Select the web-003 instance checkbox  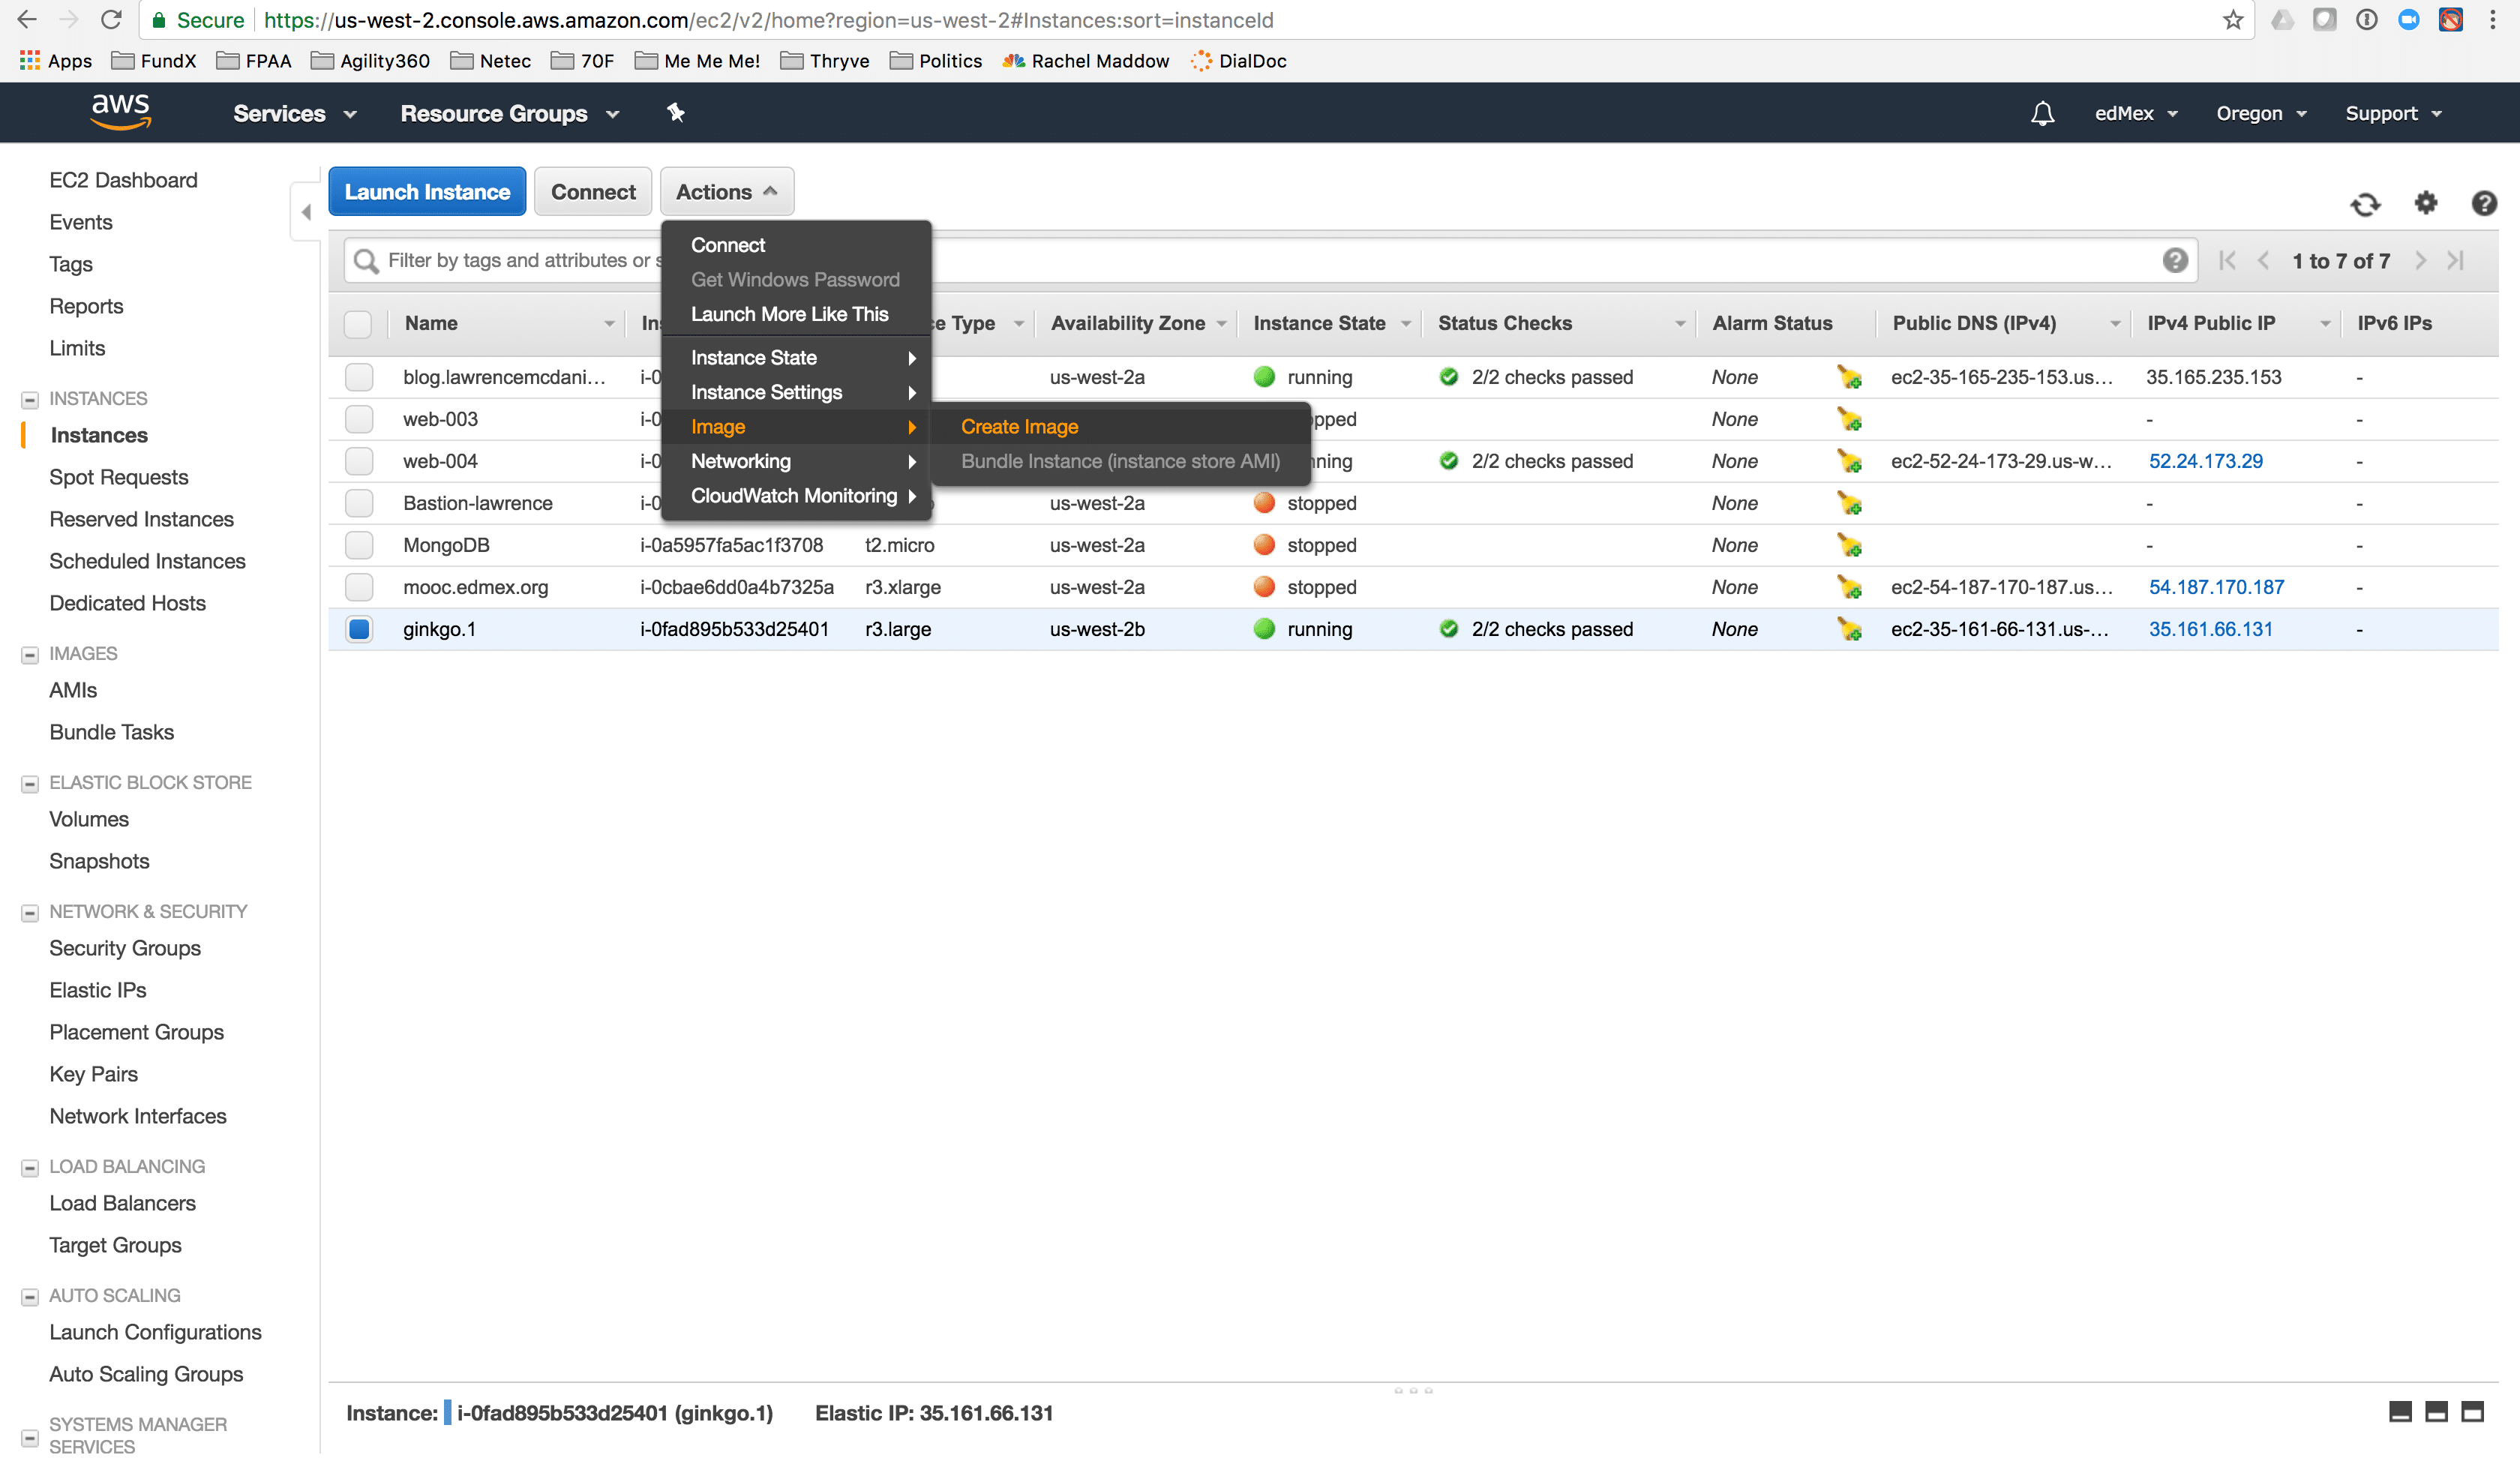[x=359, y=420]
